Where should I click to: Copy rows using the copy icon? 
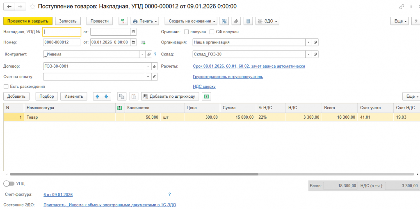122,96
